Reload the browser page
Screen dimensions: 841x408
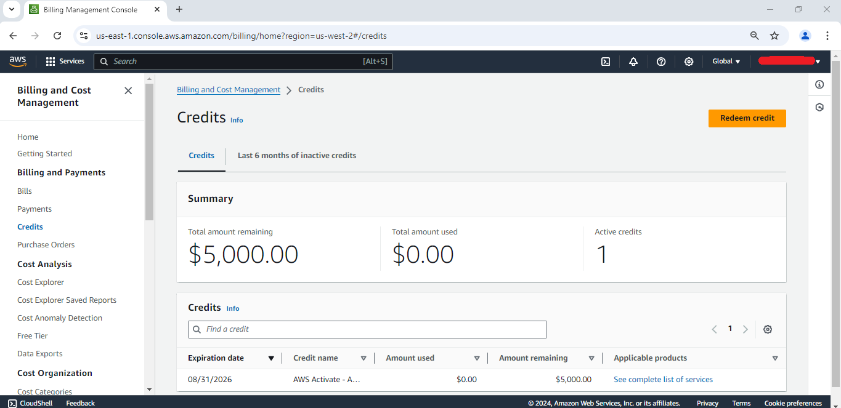pyautogui.click(x=57, y=36)
